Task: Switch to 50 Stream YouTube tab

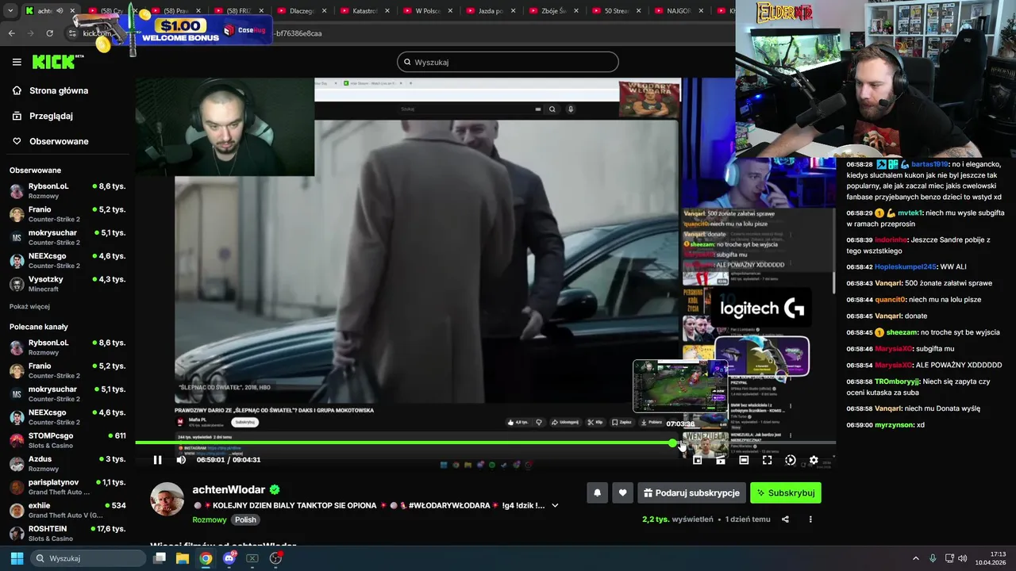Action: click(617, 11)
